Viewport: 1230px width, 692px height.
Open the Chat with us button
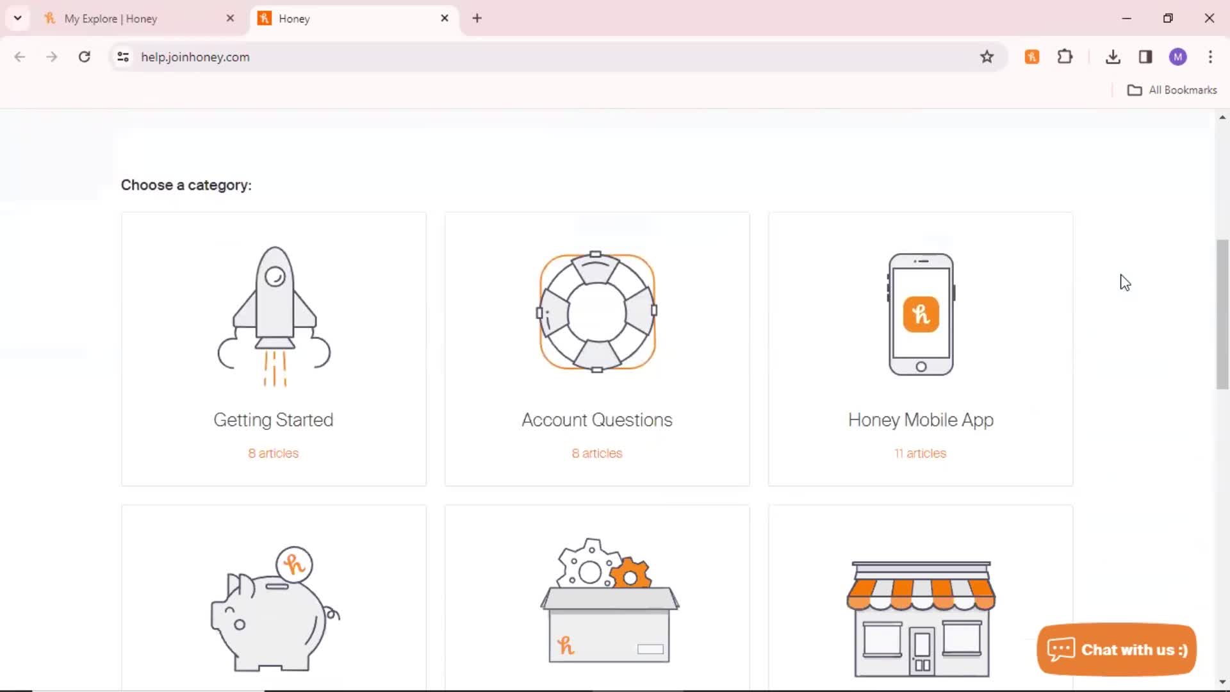(x=1117, y=650)
